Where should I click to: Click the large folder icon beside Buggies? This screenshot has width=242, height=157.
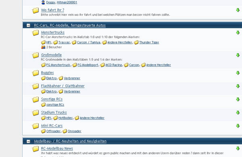point(35,73)
